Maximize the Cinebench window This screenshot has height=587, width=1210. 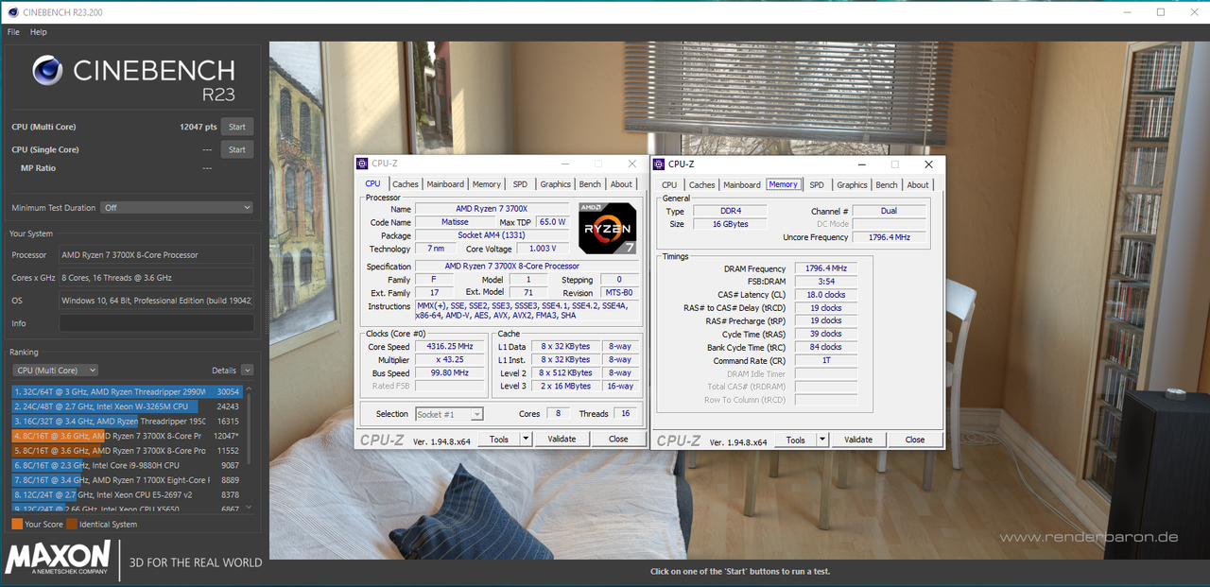tap(1161, 11)
